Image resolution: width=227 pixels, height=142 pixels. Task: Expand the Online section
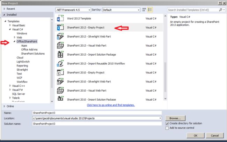[x=4, y=106]
